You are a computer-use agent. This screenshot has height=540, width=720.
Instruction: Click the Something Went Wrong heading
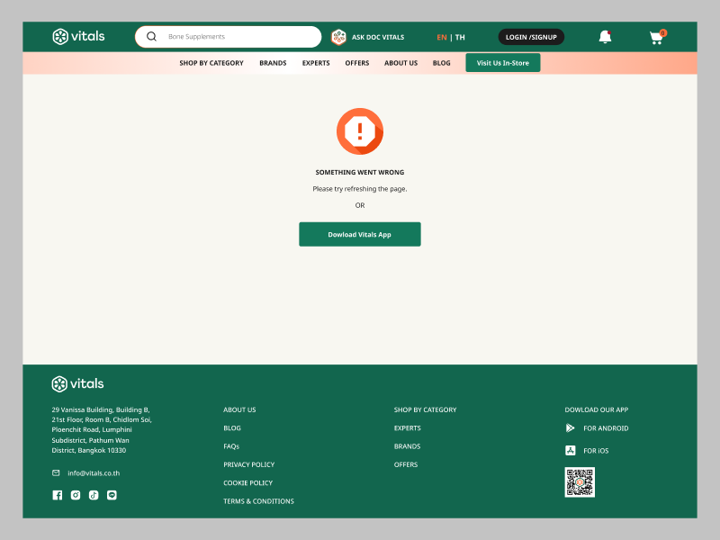coord(359,172)
